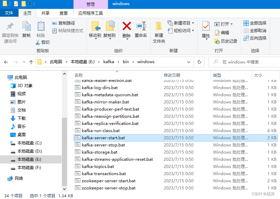Viewport: 280px width, 199px height.
Task: Open Application Tools ribbon tab
Action: [x=91, y=13]
